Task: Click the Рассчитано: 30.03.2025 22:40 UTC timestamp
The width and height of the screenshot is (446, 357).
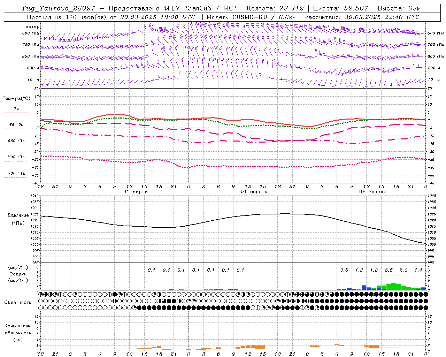Action: click(x=362, y=17)
